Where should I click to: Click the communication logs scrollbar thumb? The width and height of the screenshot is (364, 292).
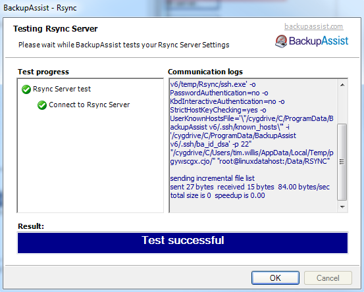342,162
